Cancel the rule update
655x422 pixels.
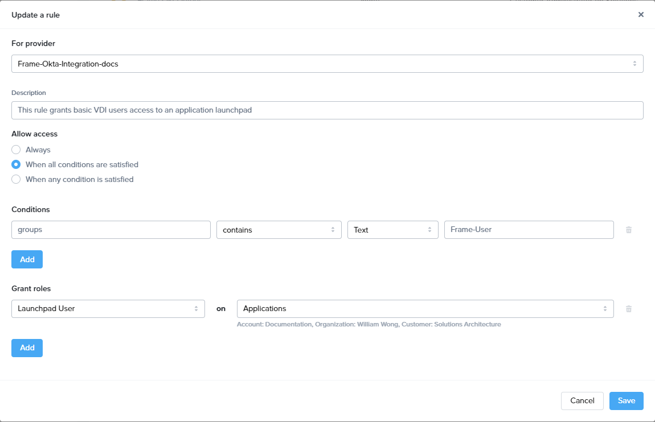click(x=582, y=401)
